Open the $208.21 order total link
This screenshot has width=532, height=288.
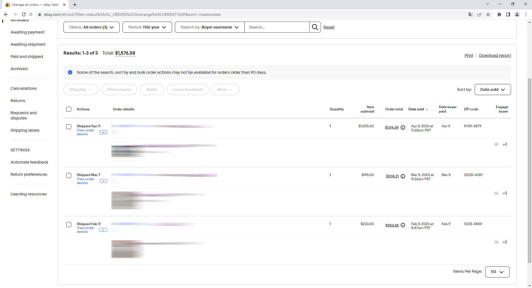392,176
